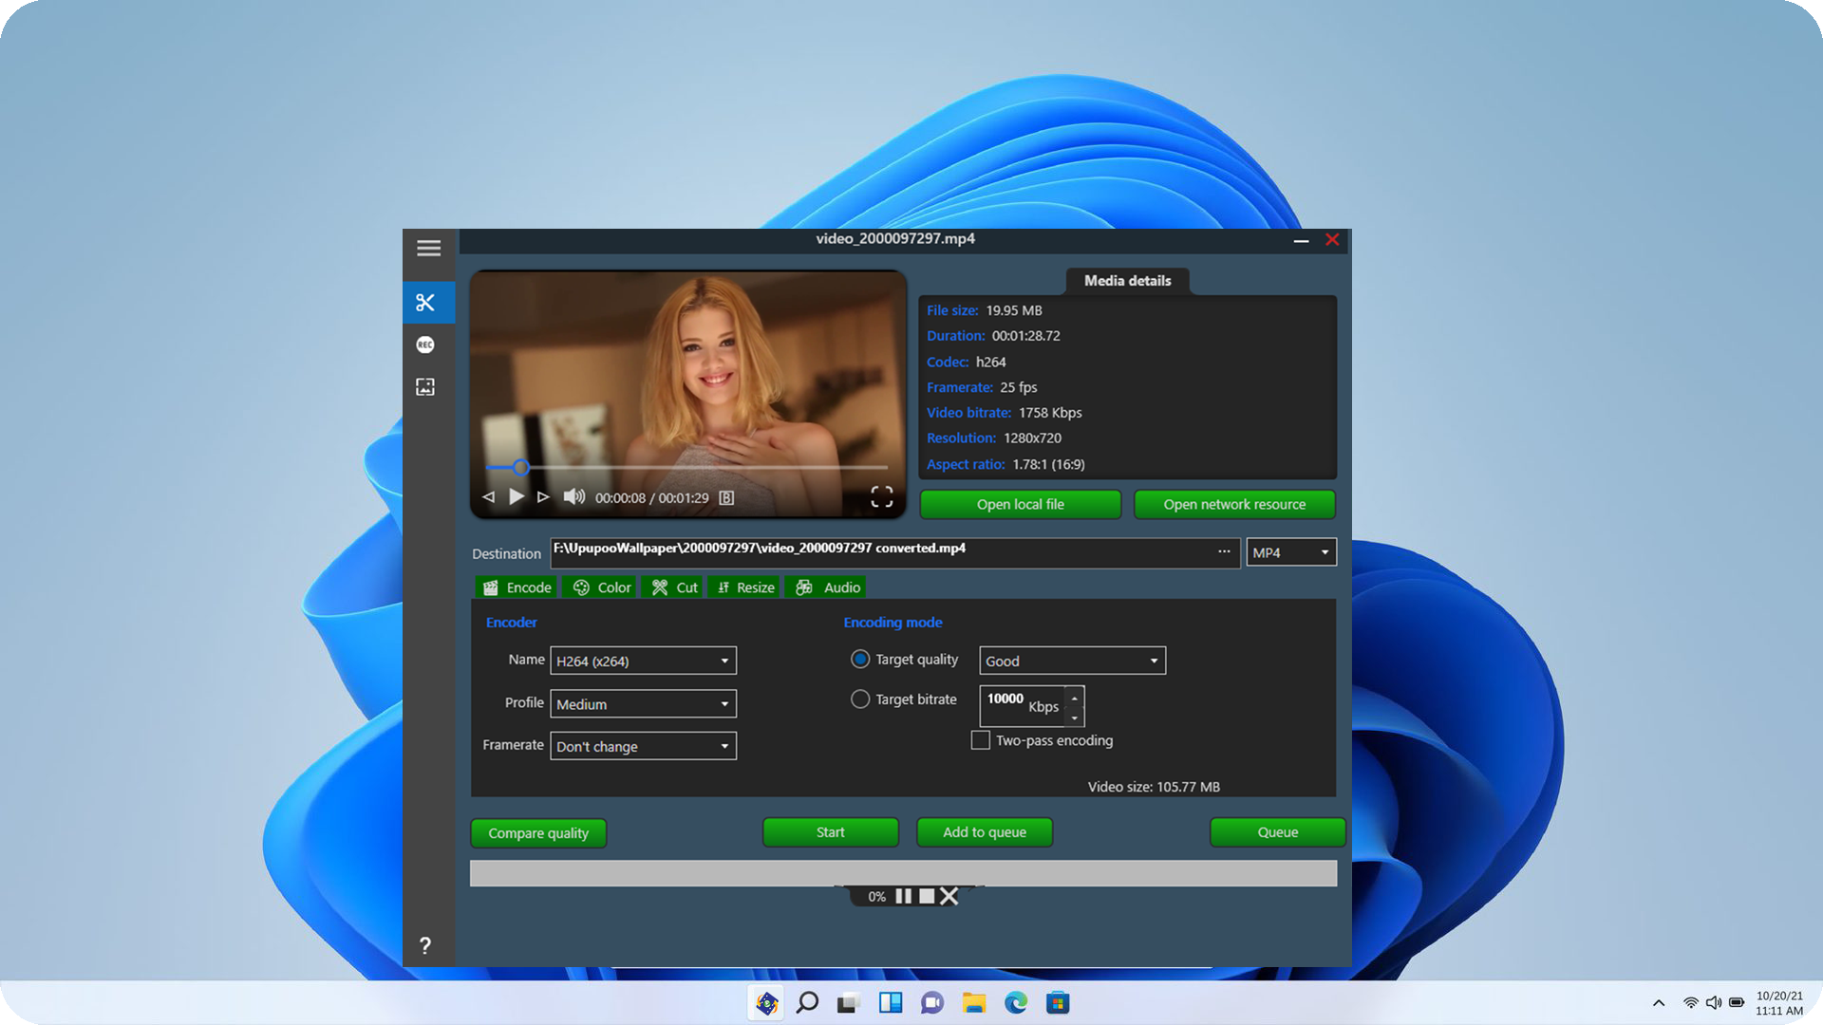Open the encoder Name dropdown
This screenshot has width=1823, height=1025.
(643, 661)
